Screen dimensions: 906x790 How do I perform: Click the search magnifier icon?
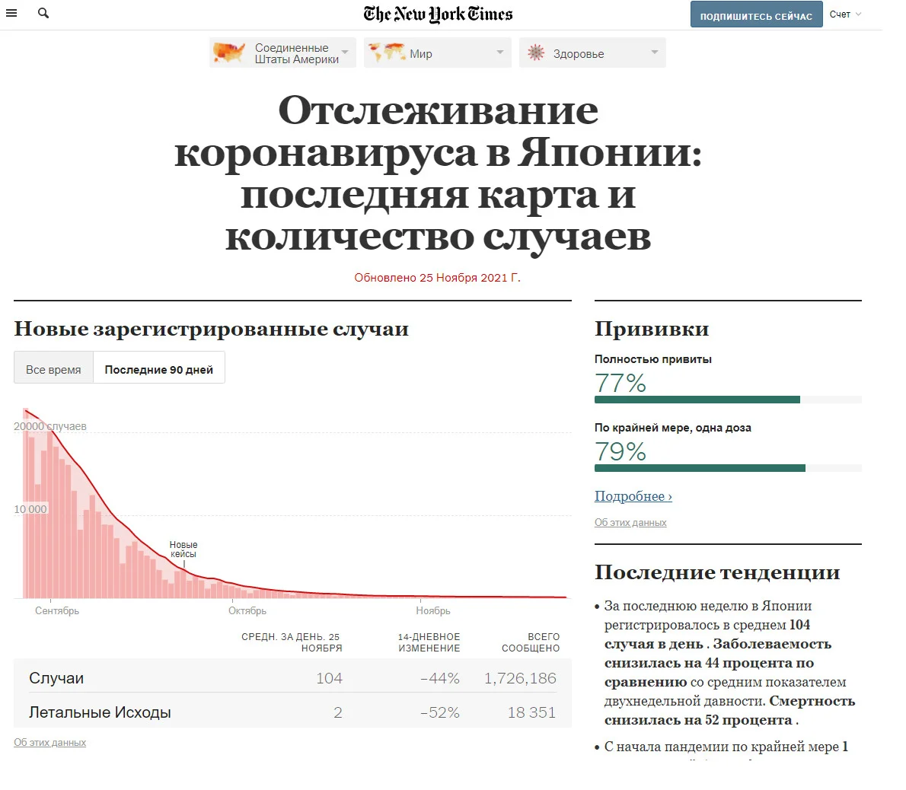[43, 13]
